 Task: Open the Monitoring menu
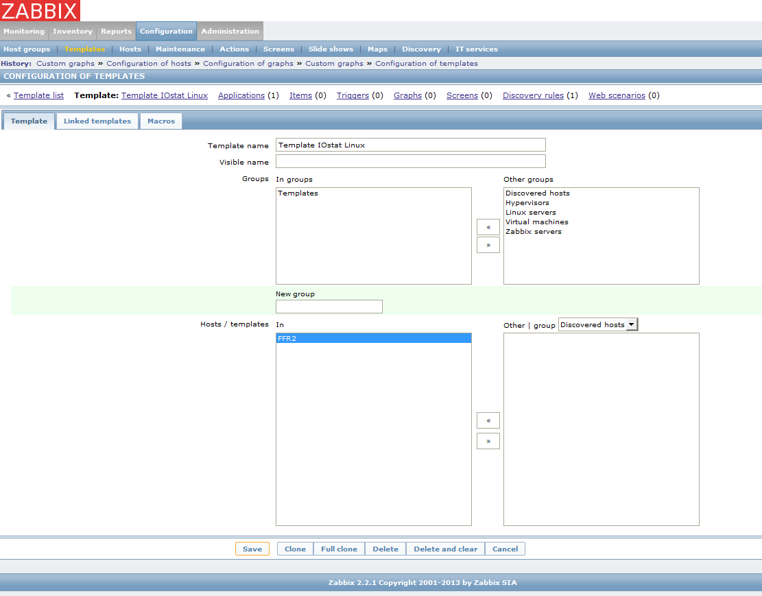tap(24, 32)
